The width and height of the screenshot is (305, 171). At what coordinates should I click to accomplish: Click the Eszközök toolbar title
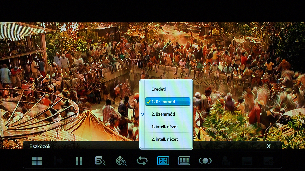[40, 146]
